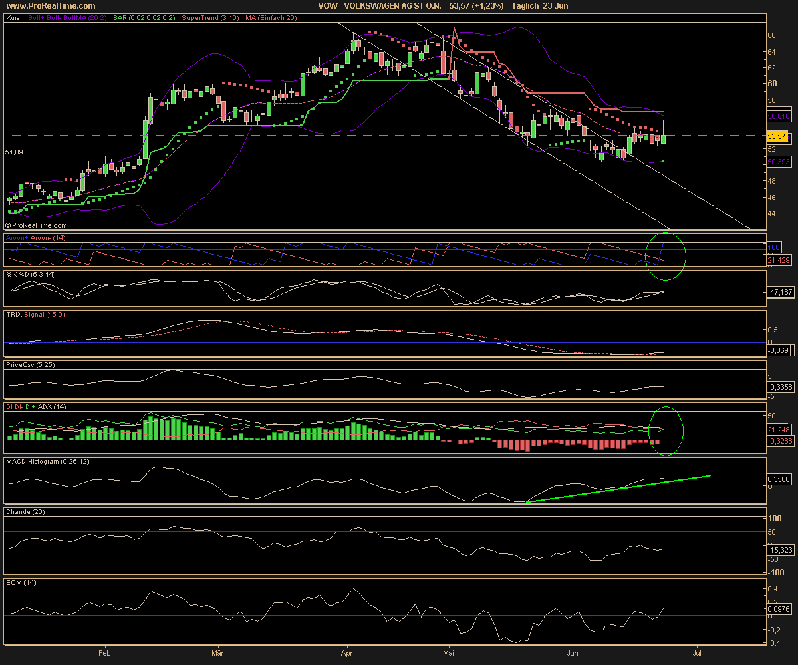Click the Jul label on time axis
798x665 pixels.
(697, 652)
